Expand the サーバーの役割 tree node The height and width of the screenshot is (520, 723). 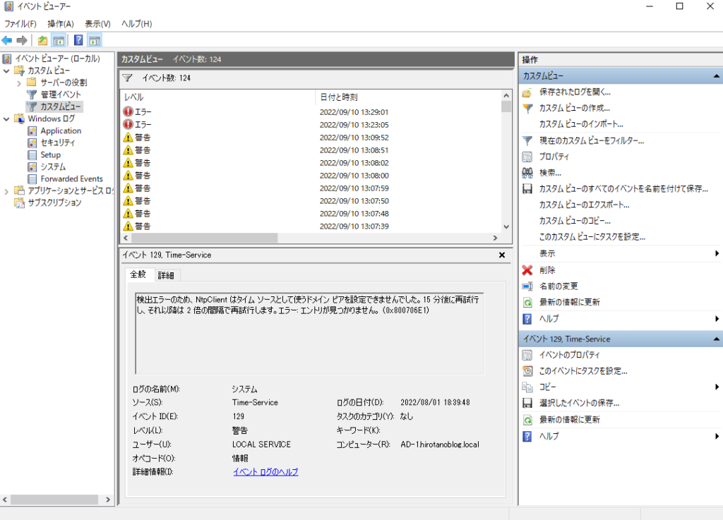(20, 83)
